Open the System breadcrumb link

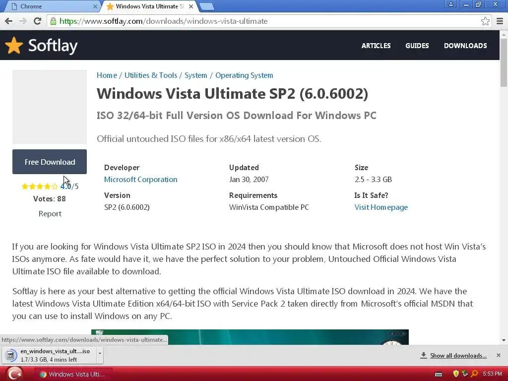click(x=195, y=75)
